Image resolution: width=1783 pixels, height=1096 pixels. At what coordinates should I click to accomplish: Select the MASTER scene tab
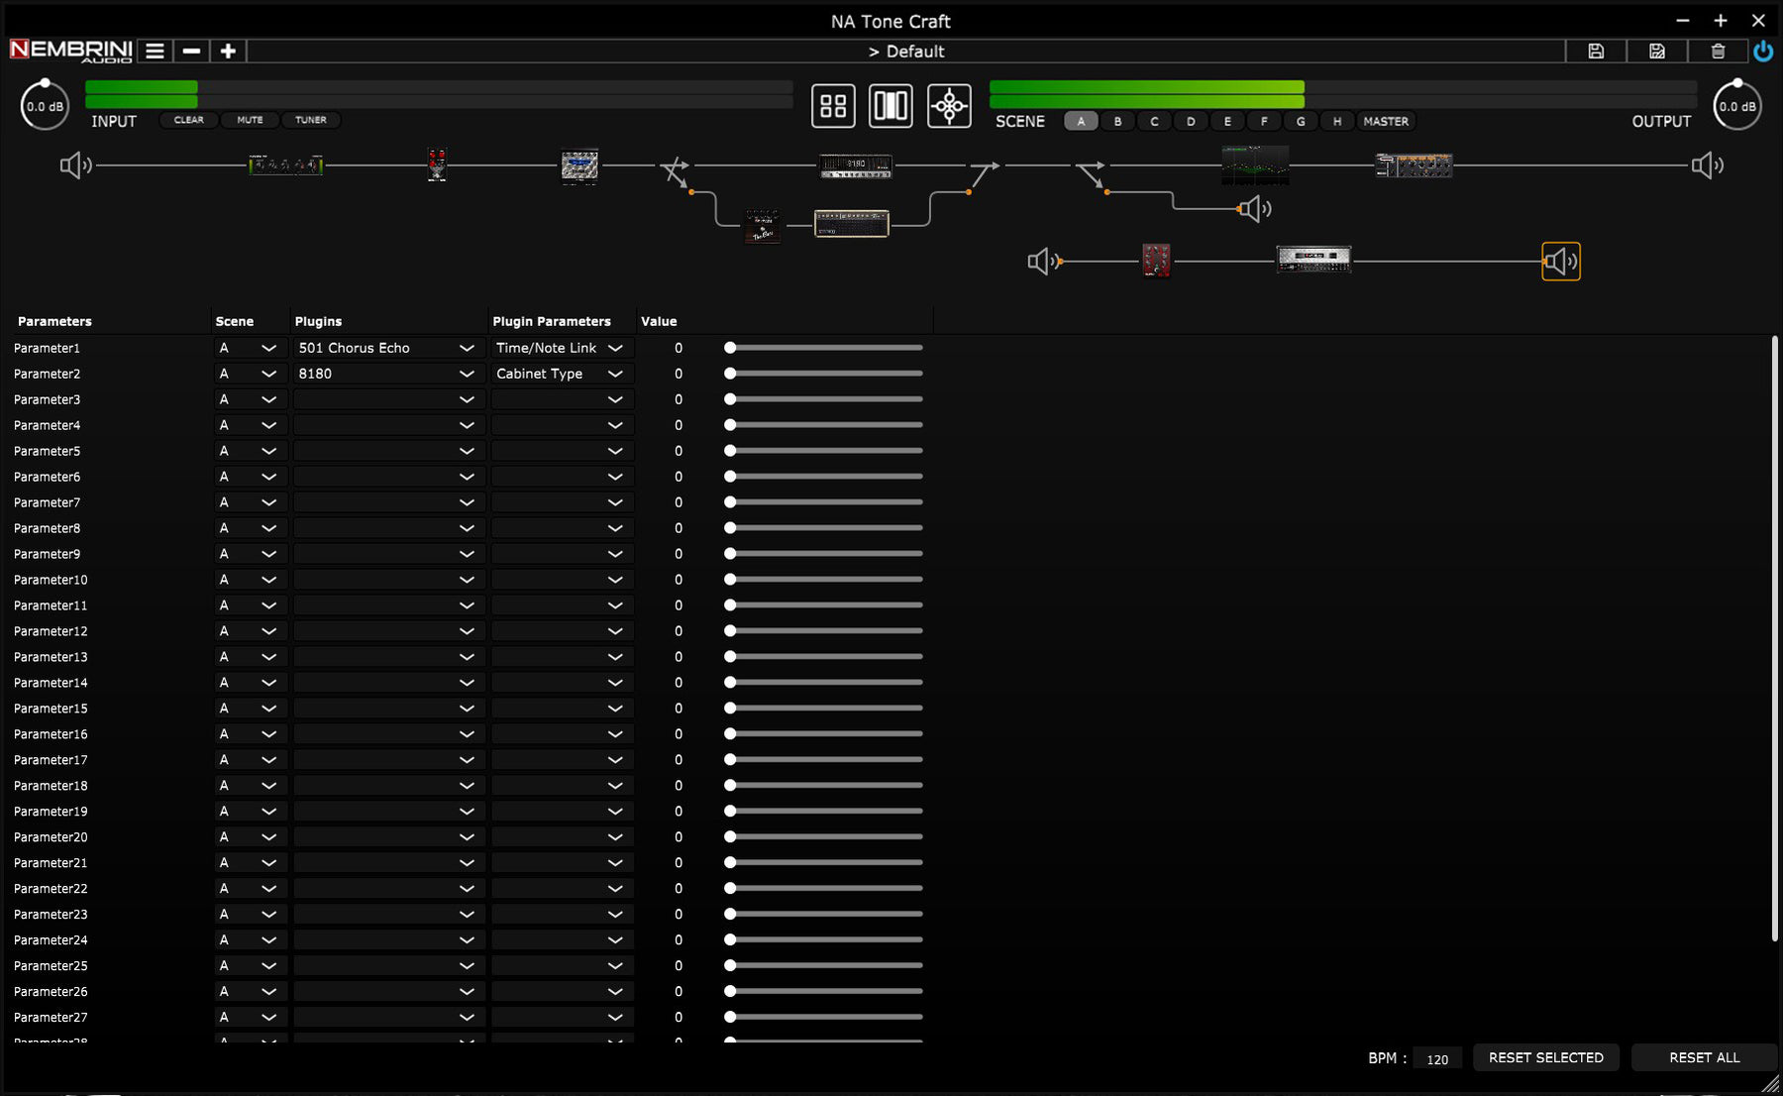(1385, 121)
